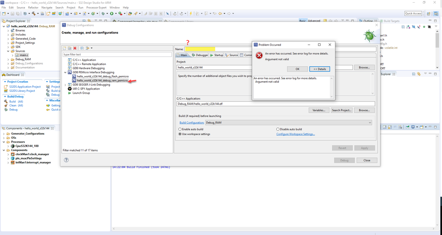This screenshot has height=235, width=442.
Task: Select pin_mux:PinSettings component
Action: pyautogui.click(x=28, y=158)
